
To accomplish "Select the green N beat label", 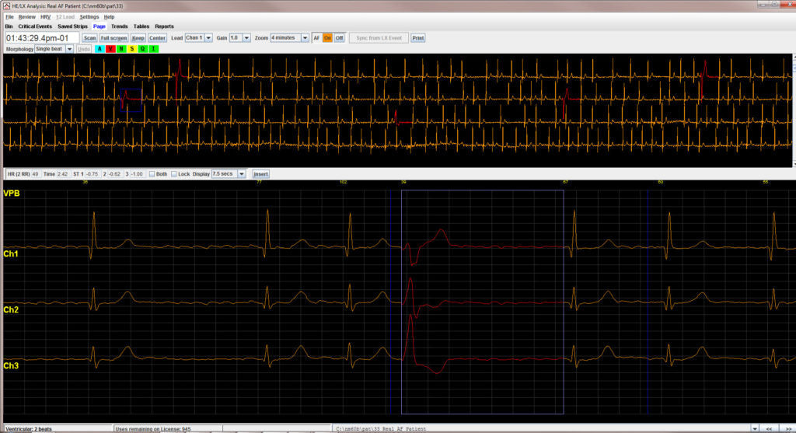I will pos(121,49).
